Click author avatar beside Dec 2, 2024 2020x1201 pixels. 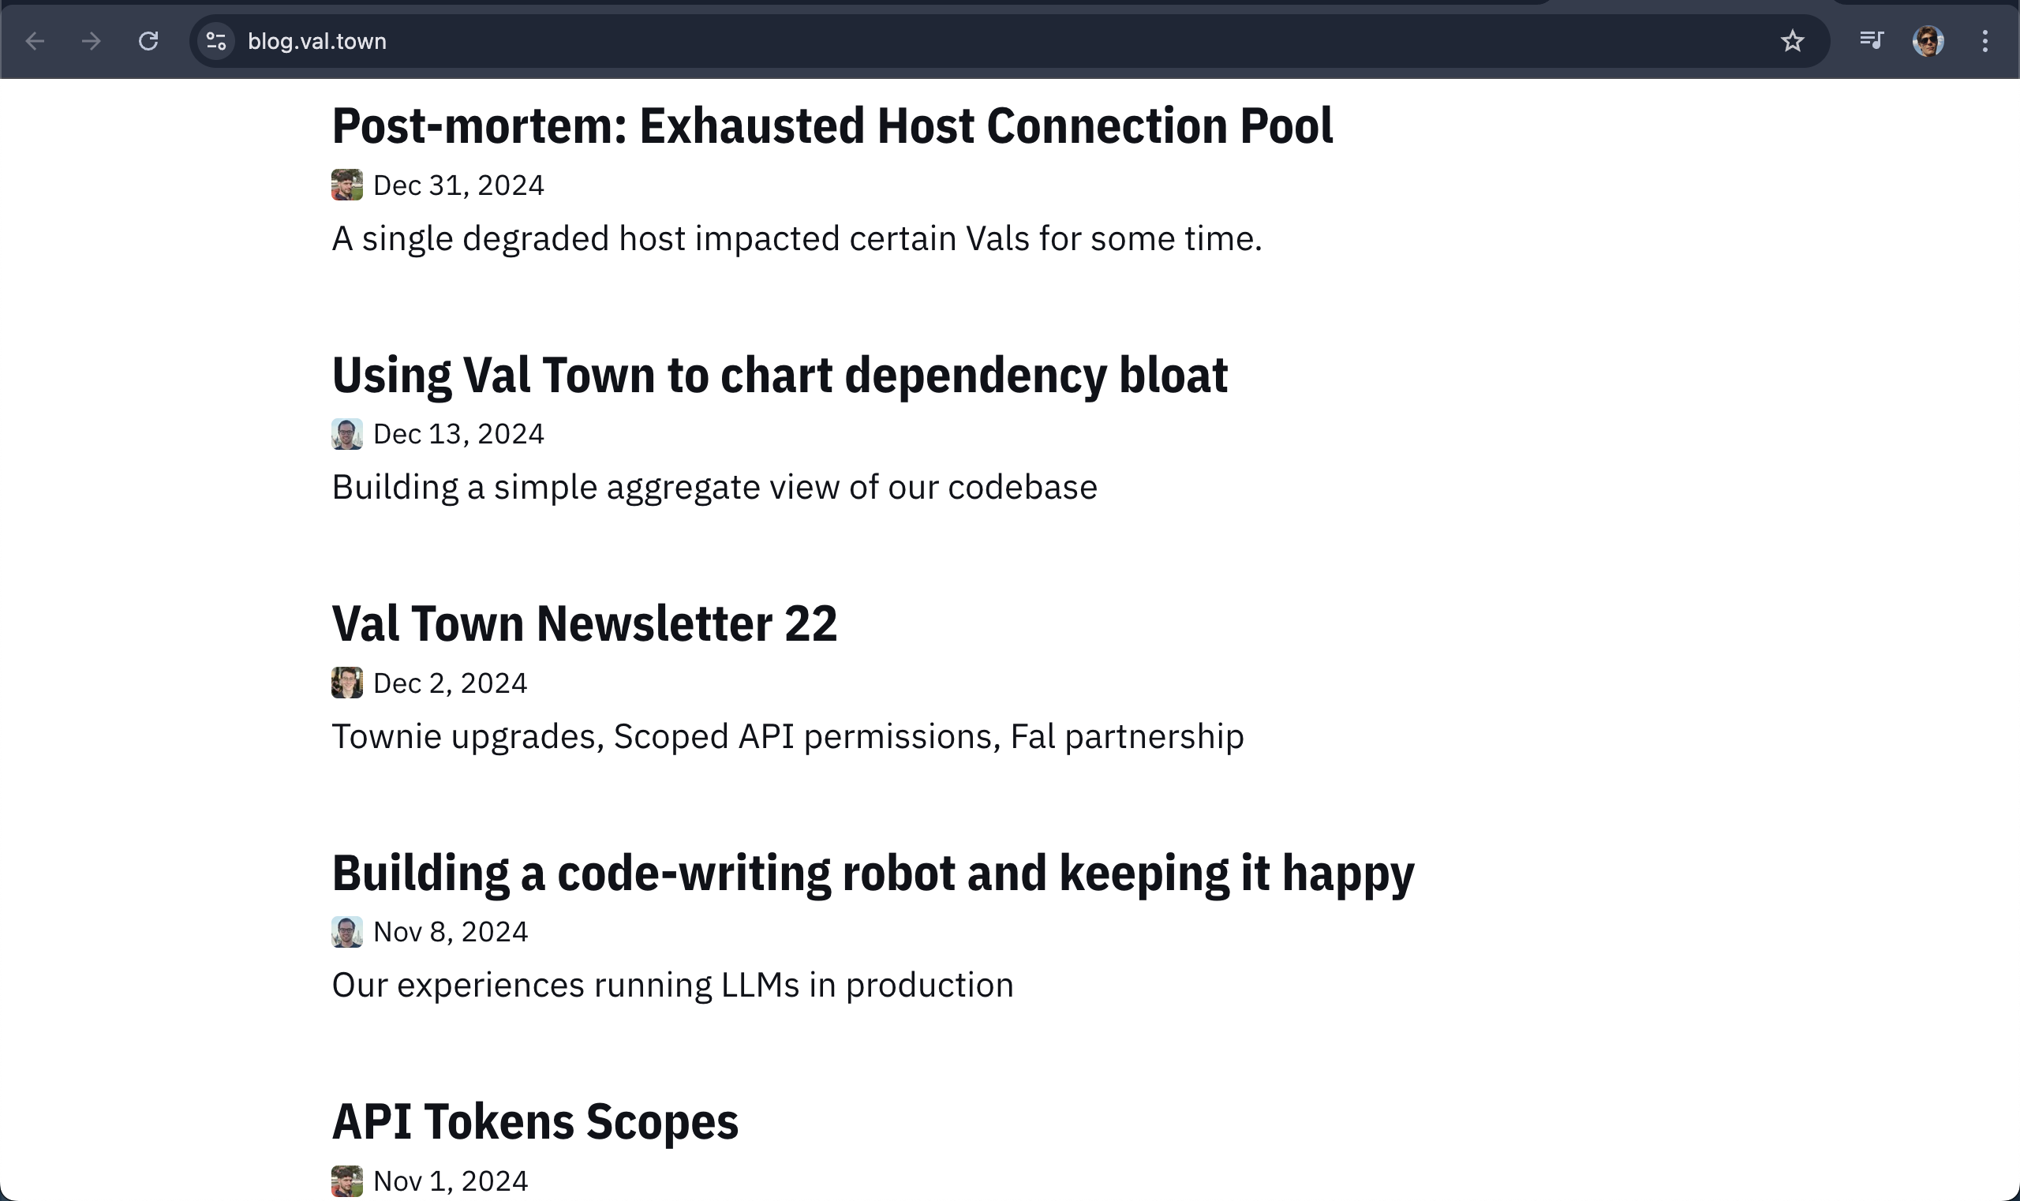coord(347,683)
